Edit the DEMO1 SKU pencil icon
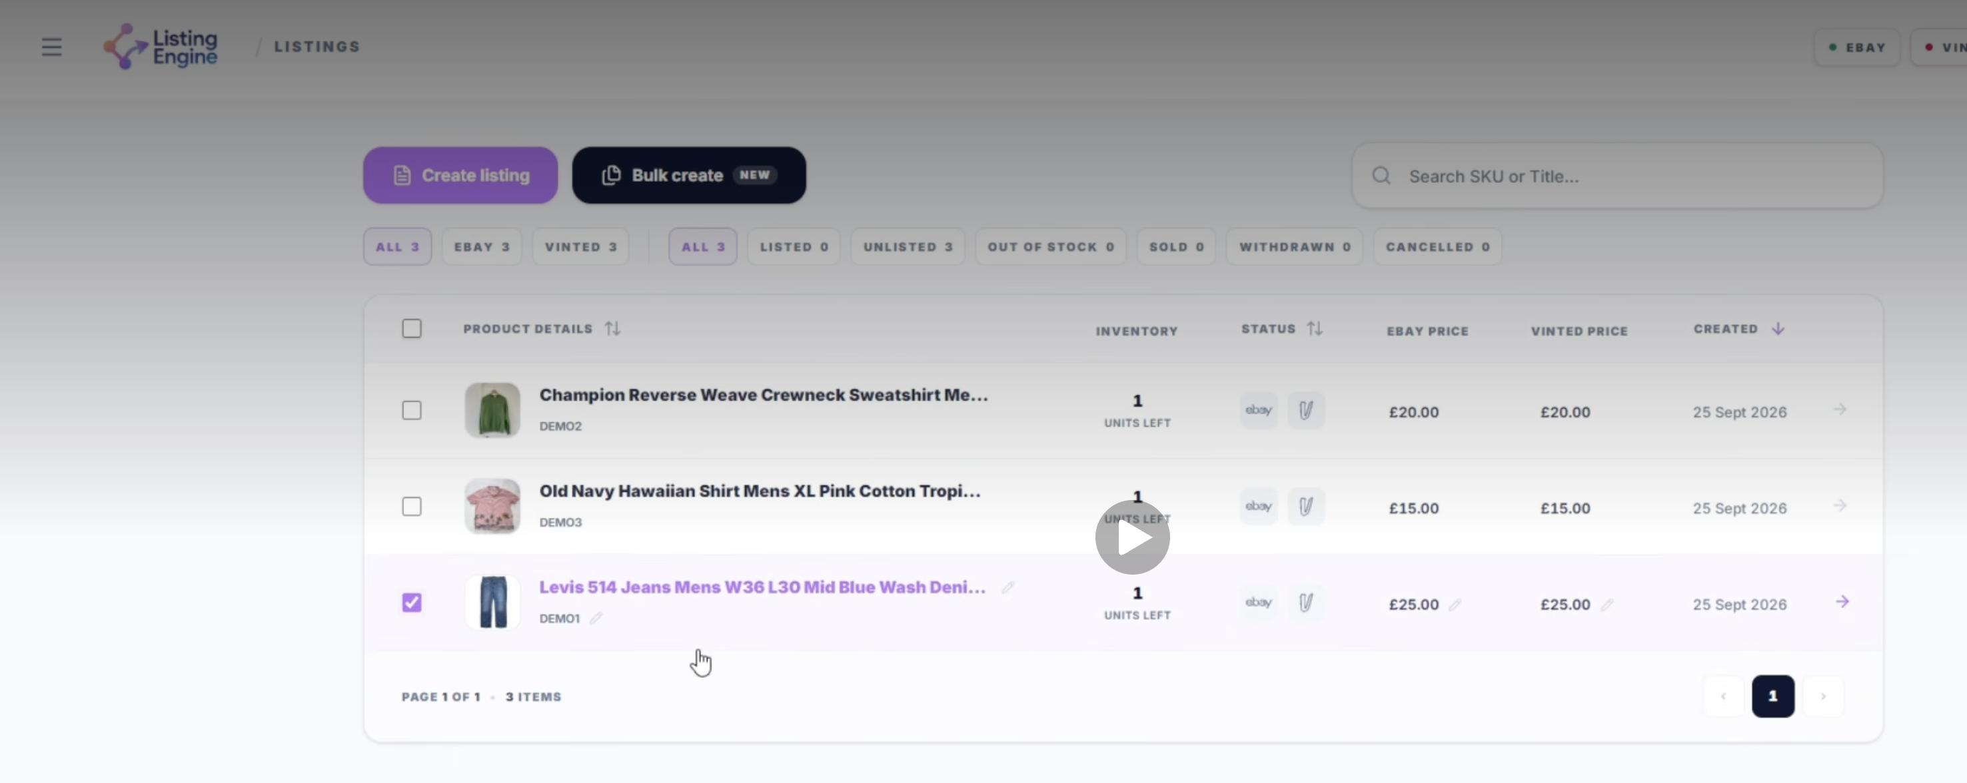Viewport: 1967px width, 783px height. (x=596, y=618)
